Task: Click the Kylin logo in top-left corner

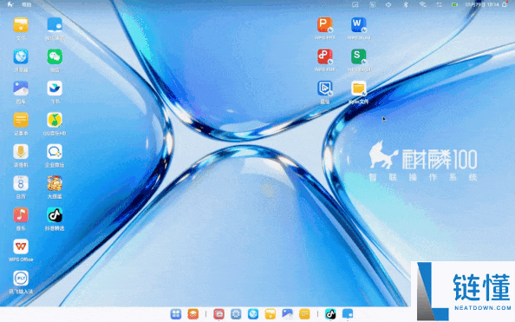Action: coord(10,4)
